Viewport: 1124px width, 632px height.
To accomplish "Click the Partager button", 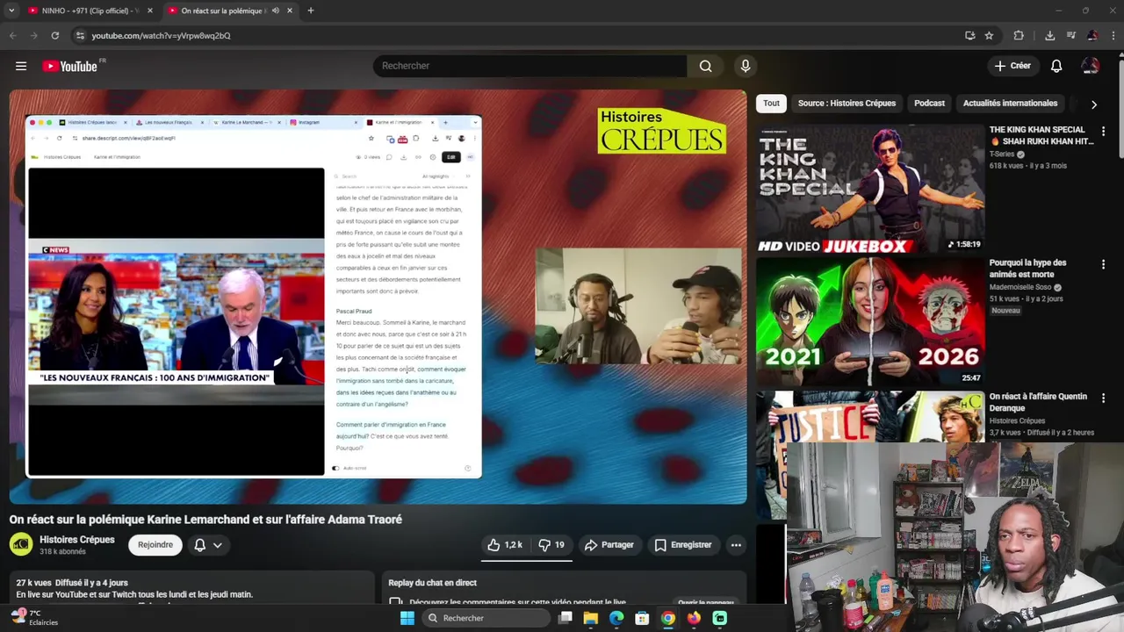I will click(x=609, y=545).
